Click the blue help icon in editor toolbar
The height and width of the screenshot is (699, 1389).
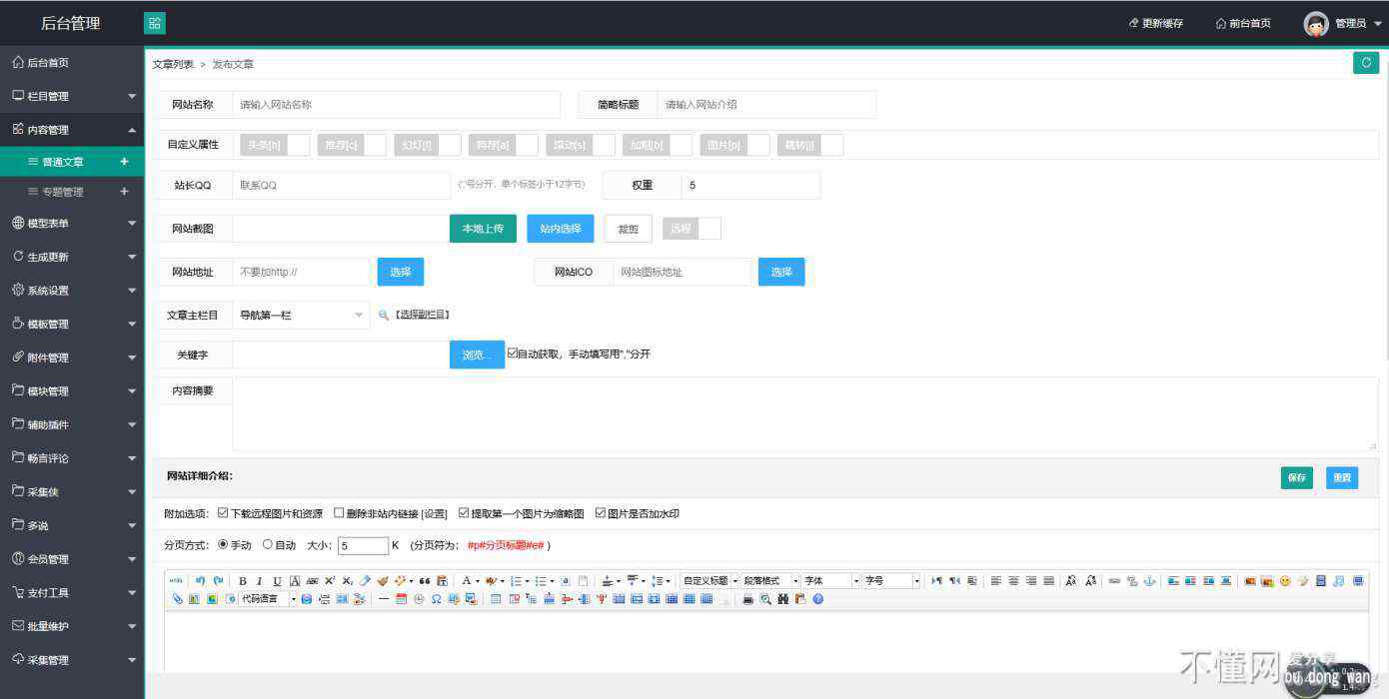(x=818, y=599)
